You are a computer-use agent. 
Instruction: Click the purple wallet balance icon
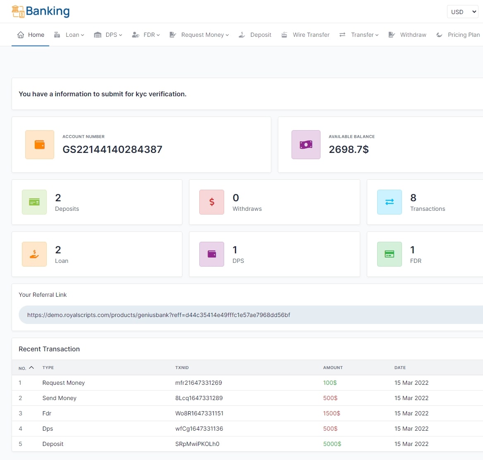click(x=306, y=145)
